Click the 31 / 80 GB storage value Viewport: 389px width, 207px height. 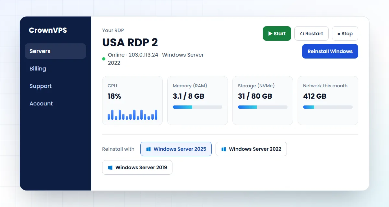[255, 96]
